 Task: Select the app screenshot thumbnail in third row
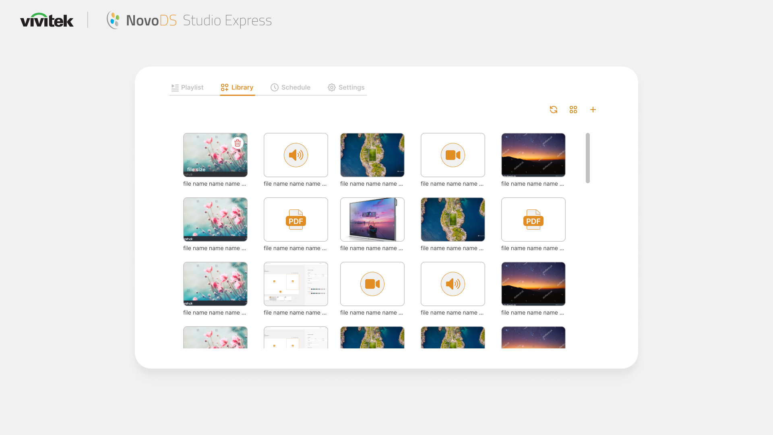tap(296, 284)
